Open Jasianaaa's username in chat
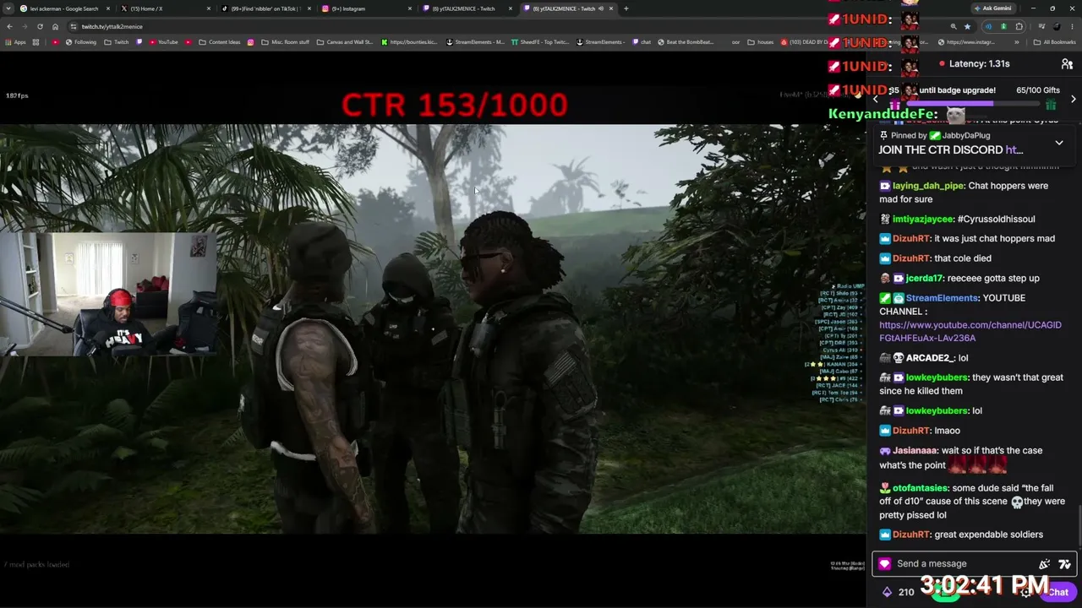The image size is (1082, 608). (915, 451)
